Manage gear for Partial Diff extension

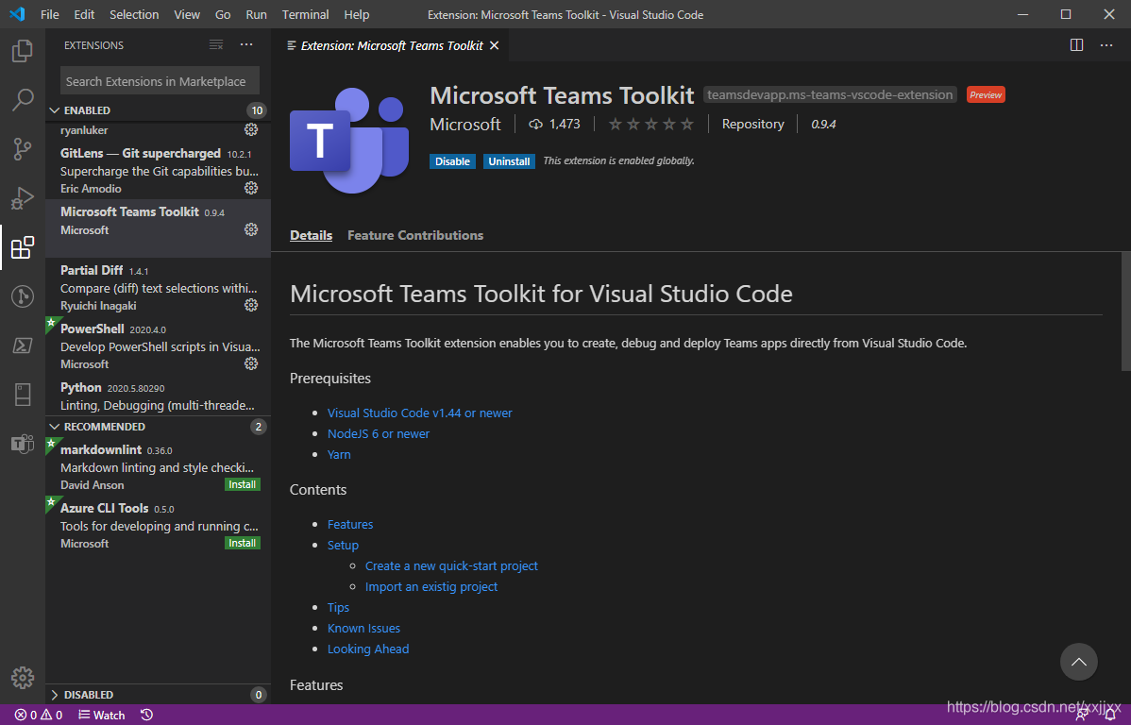click(x=251, y=305)
